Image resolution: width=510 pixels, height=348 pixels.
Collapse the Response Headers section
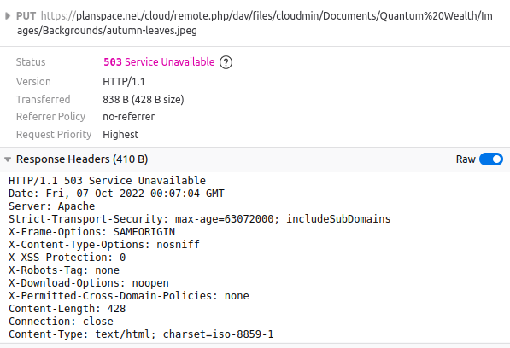[8, 159]
